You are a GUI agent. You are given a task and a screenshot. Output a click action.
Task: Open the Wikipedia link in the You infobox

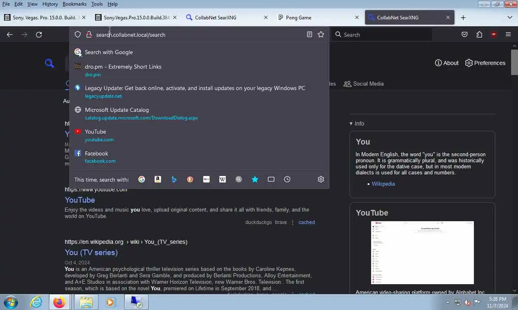[383, 184]
